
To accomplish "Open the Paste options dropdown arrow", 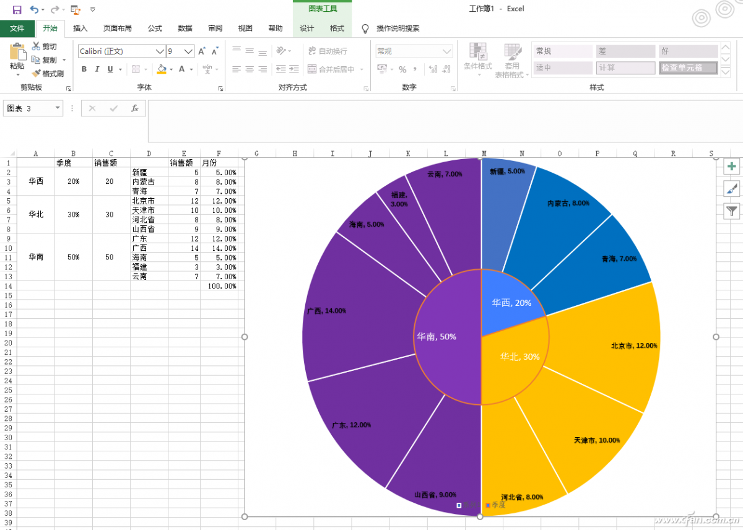I will [17, 74].
